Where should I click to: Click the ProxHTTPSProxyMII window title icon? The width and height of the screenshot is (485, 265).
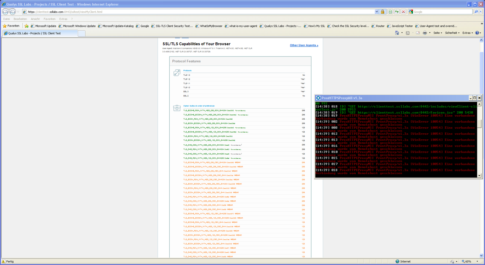(x=318, y=98)
